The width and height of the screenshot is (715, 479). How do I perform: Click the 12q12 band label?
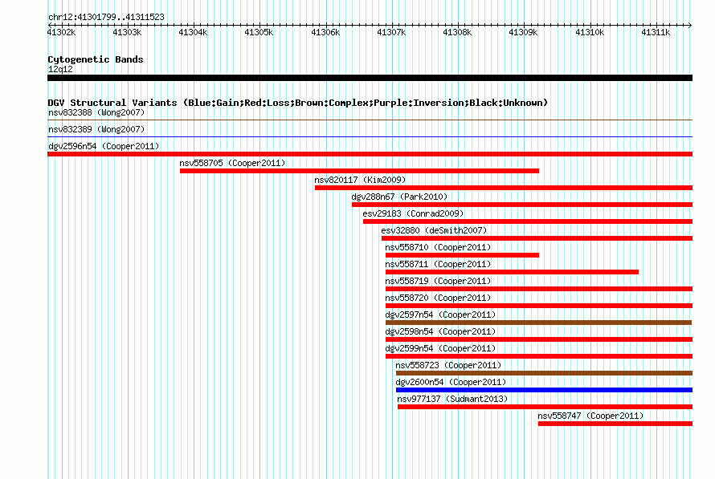point(60,69)
